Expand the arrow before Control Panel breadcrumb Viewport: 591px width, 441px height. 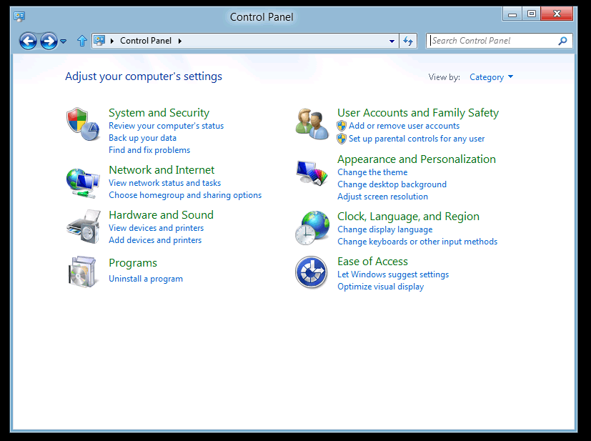tap(112, 41)
